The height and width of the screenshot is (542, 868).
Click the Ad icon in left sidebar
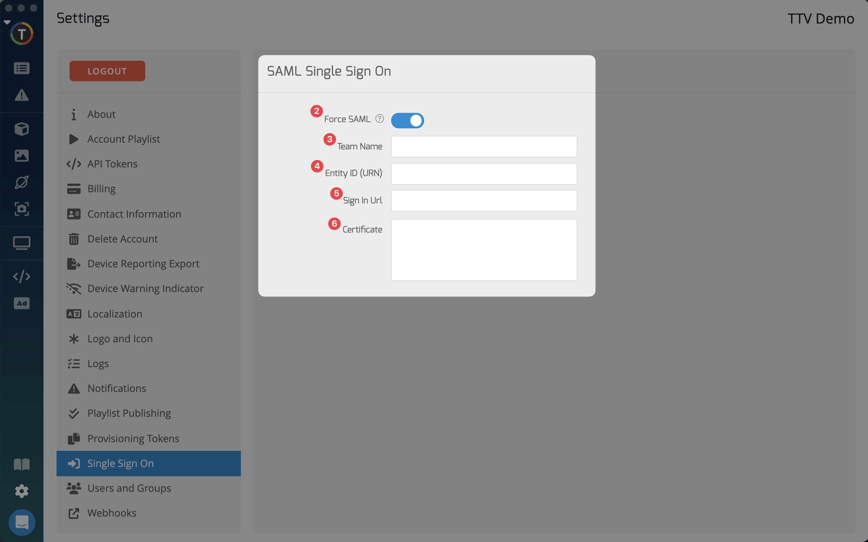click(x=21, y=303)
